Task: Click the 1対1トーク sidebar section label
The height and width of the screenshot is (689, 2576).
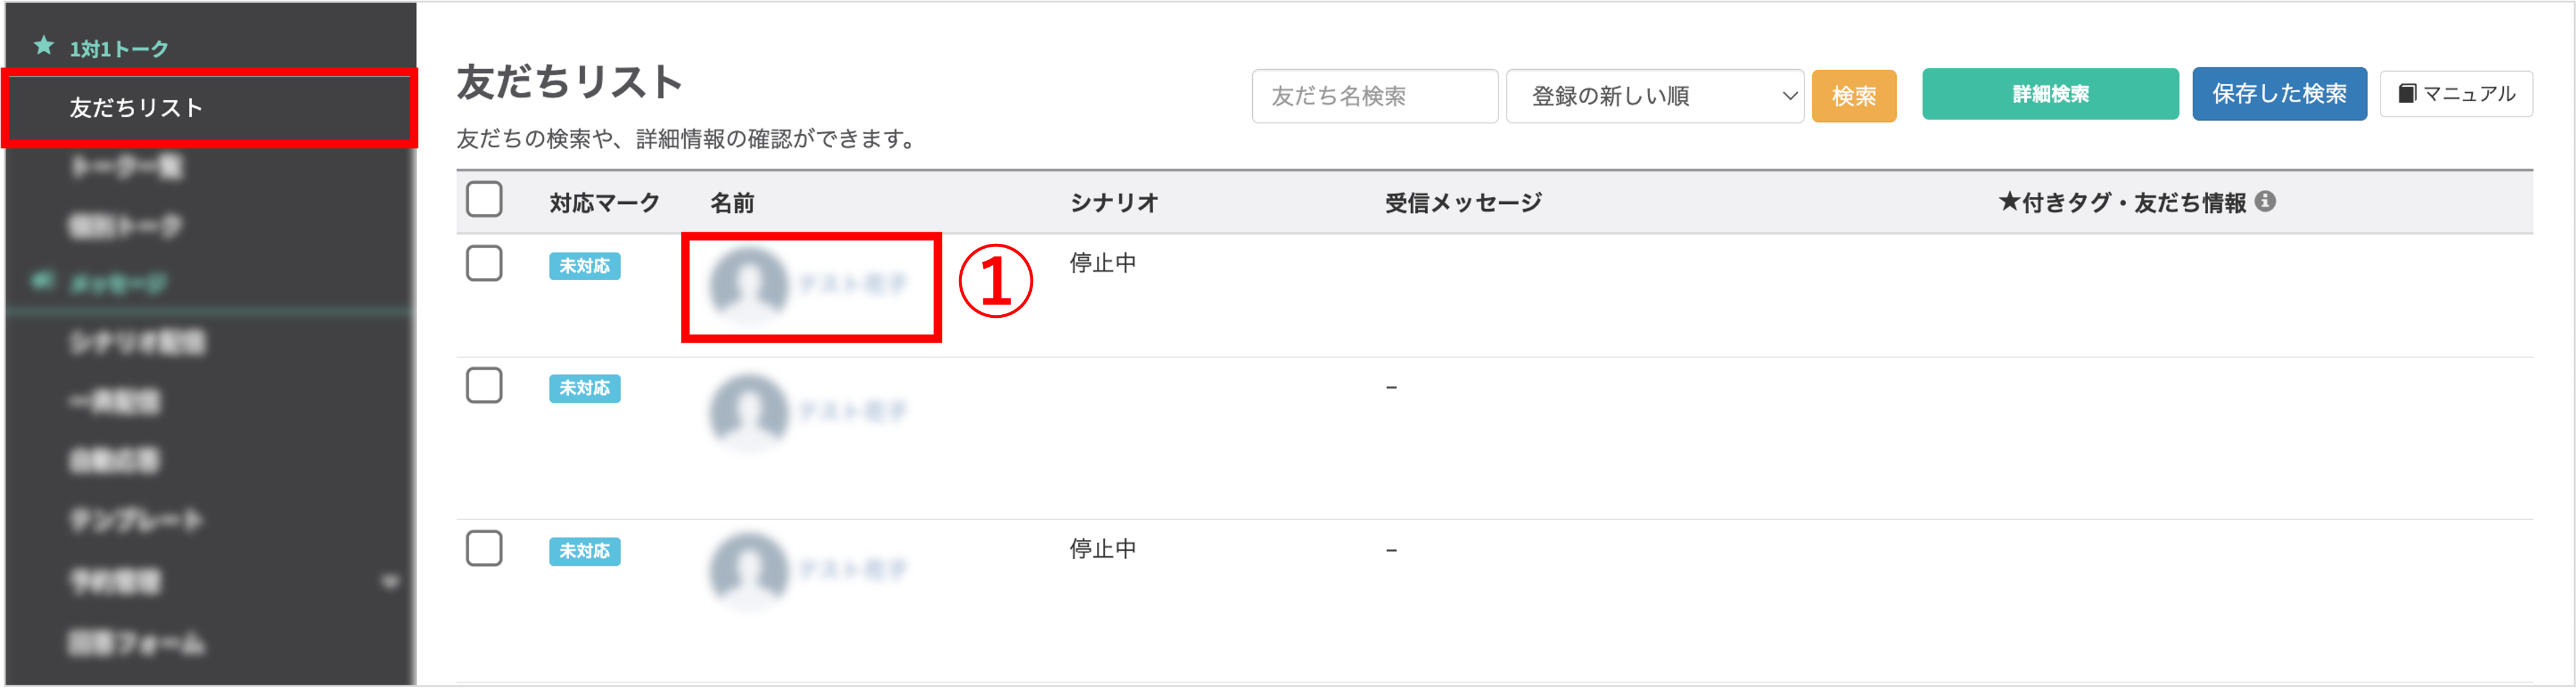Action: (x=118, y=49)
